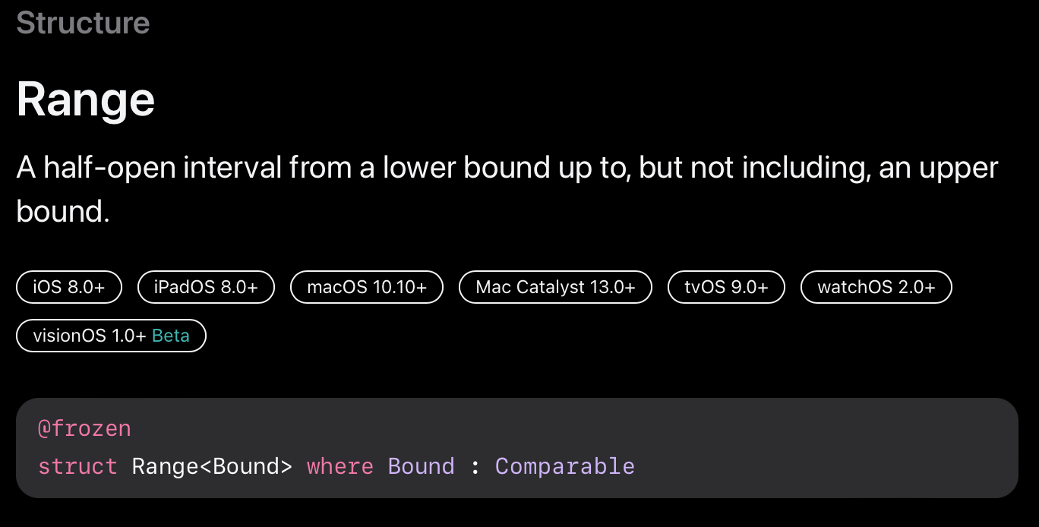Select the iPadOS 8.0+ platform badge
Viewport: 1039px width, 527px height.
coord(206,287)
